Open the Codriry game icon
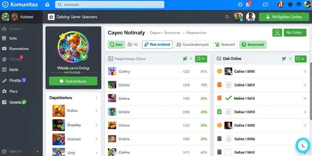This screenshot has height=156, width=312. coord(112,71)
